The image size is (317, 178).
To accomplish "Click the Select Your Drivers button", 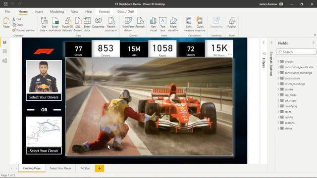I will coord(44,97).
